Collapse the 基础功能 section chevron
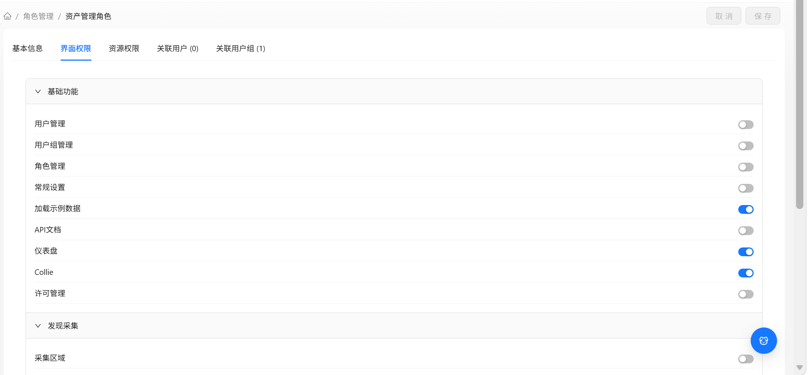Image resolution: width=808 pixels, height=375 pixels. click(x=38, y=91)
